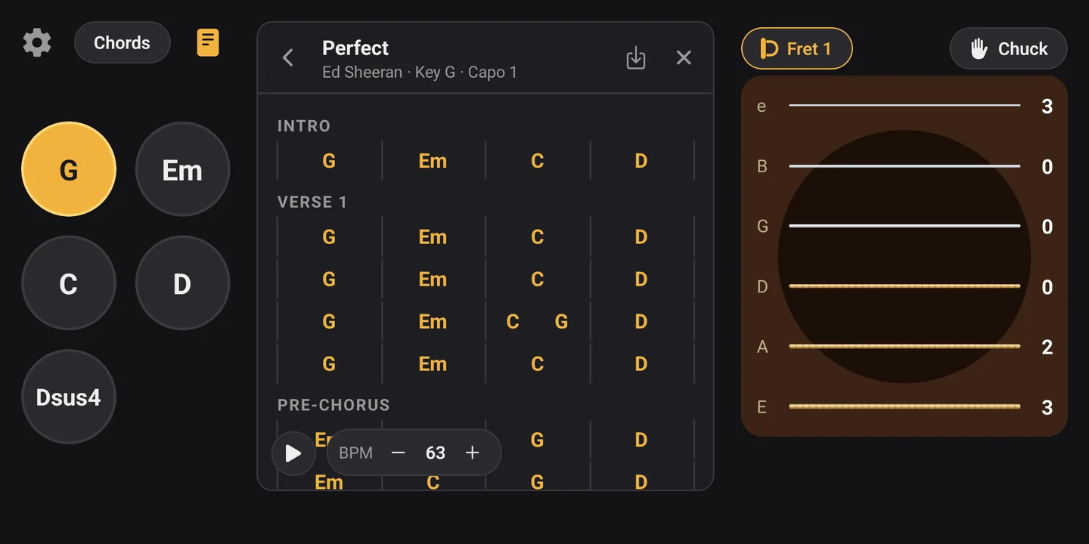Image resolution: width=1089 pixels, height=544 pixels.
Task: Click the VERSE 1 section heading
Action: pyautogui.click(x=312, y=202)
